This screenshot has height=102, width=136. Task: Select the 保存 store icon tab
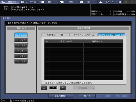click(x=68, y=2)
